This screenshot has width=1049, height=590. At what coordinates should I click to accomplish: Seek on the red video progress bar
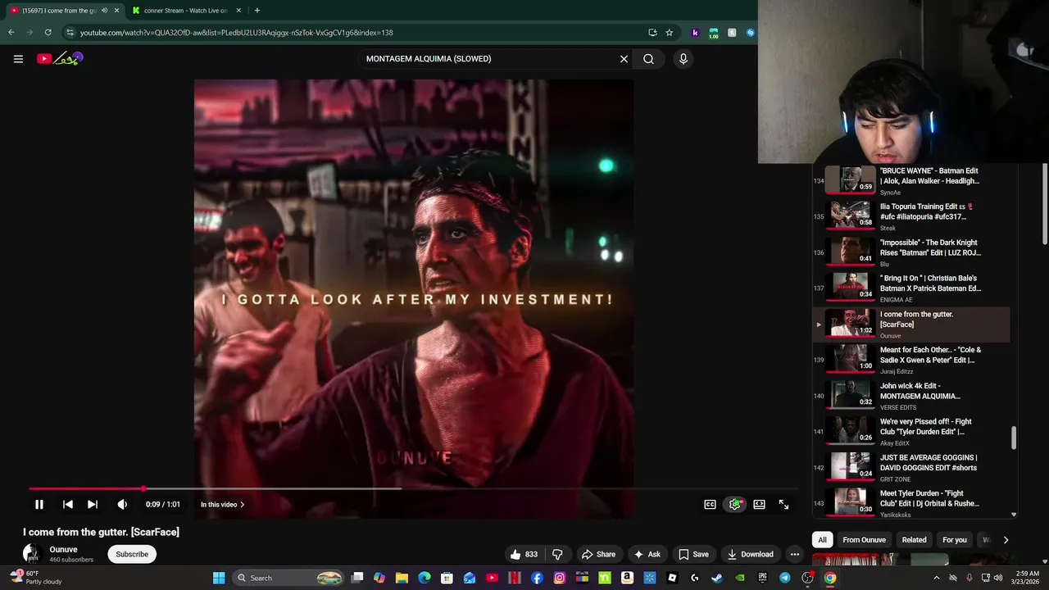413,489
